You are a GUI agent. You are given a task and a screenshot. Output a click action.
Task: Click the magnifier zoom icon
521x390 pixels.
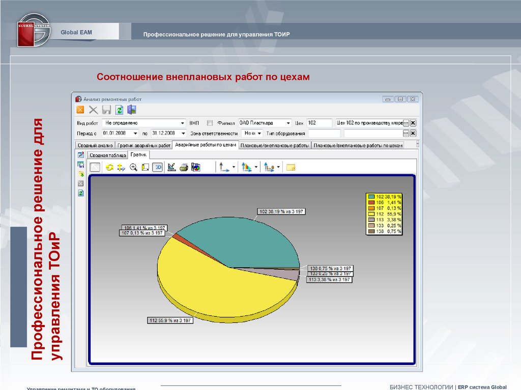click(x=133, y=168)
